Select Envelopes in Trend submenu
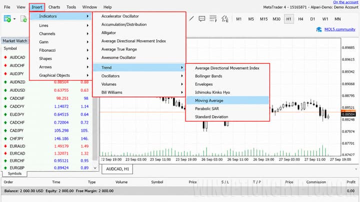 227,84
